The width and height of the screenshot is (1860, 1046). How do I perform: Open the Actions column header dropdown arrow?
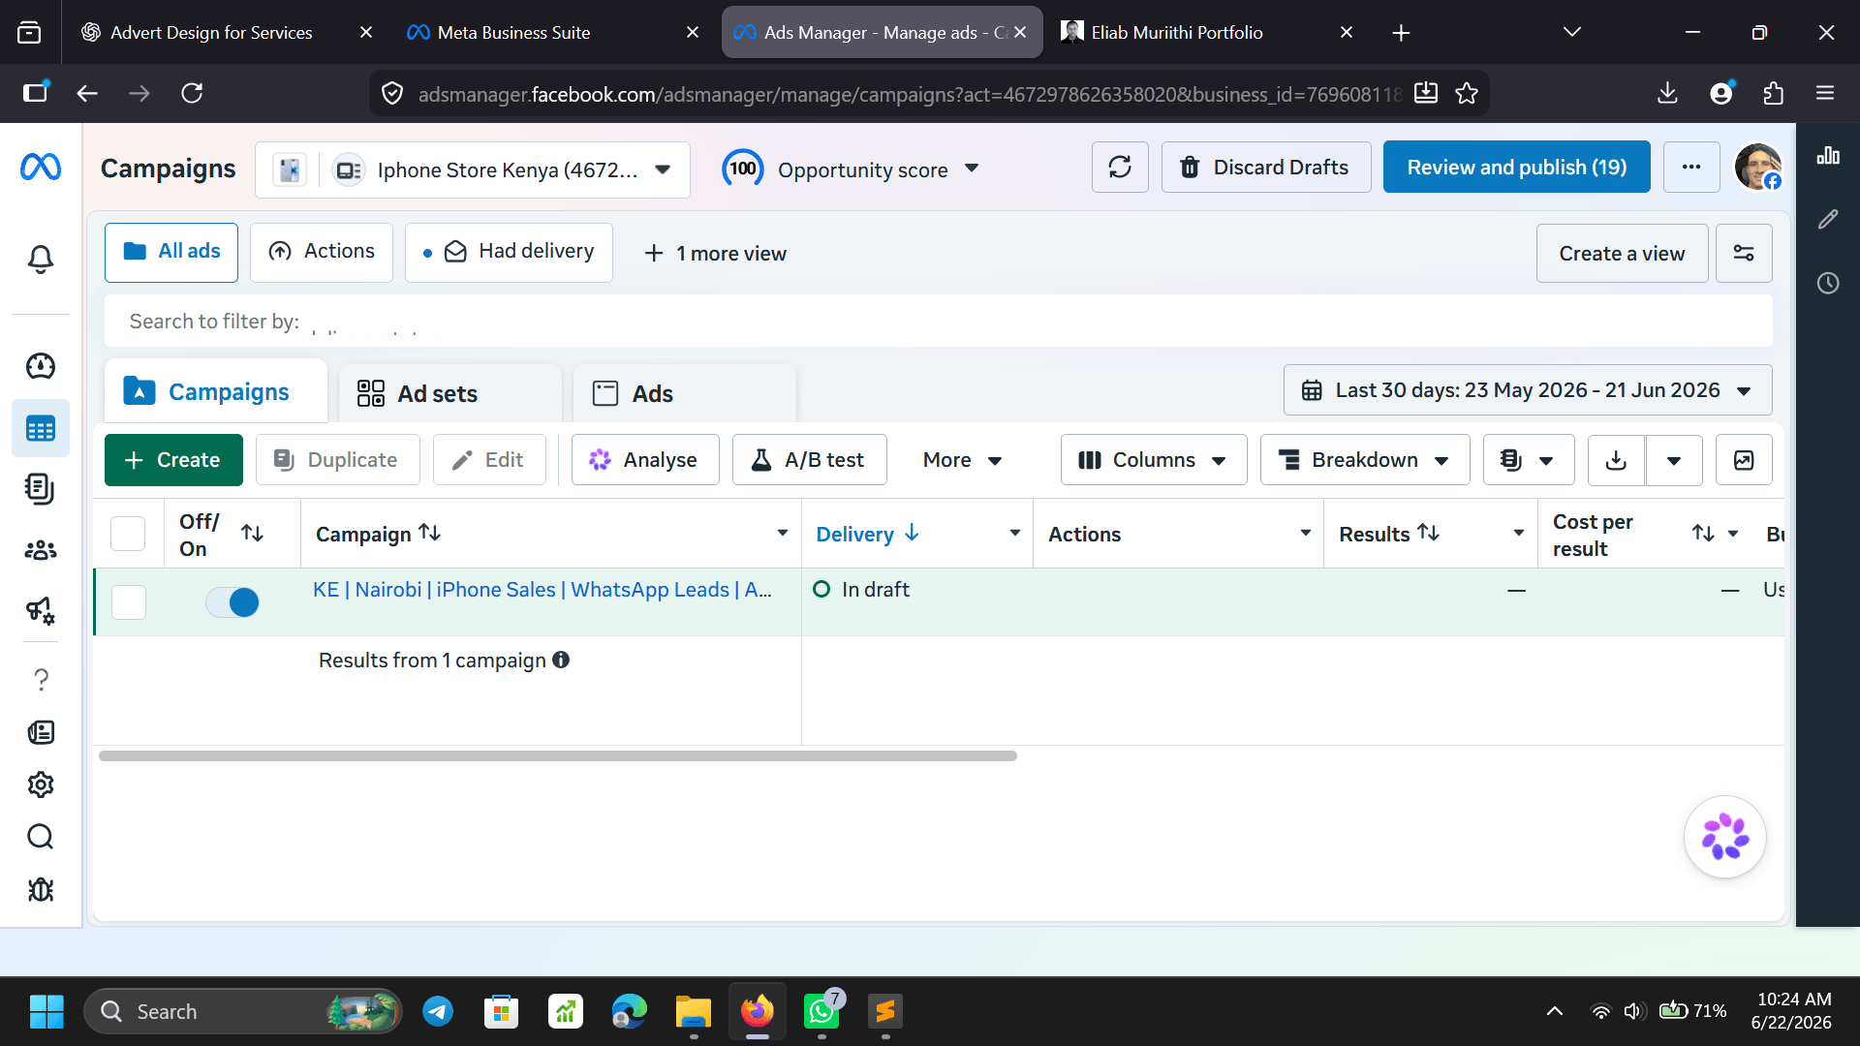click(x=1306, y=534)
